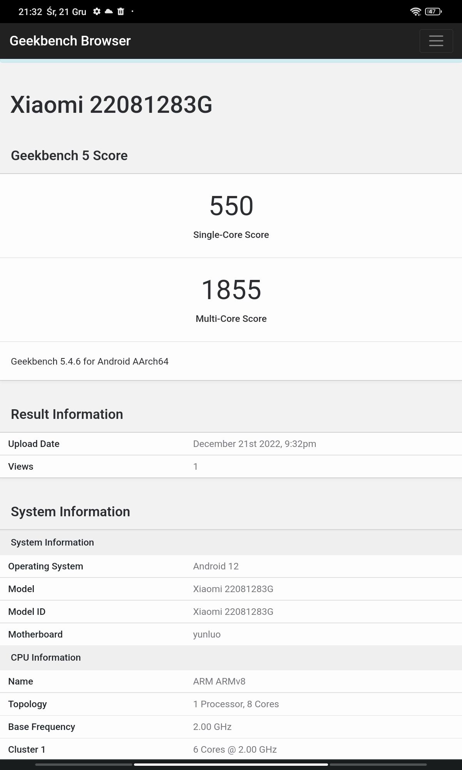Click the Views row label
Screen dimensions: 462x770
21,467
